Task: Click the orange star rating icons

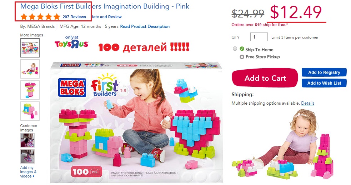Action: [x=40, y=16]
